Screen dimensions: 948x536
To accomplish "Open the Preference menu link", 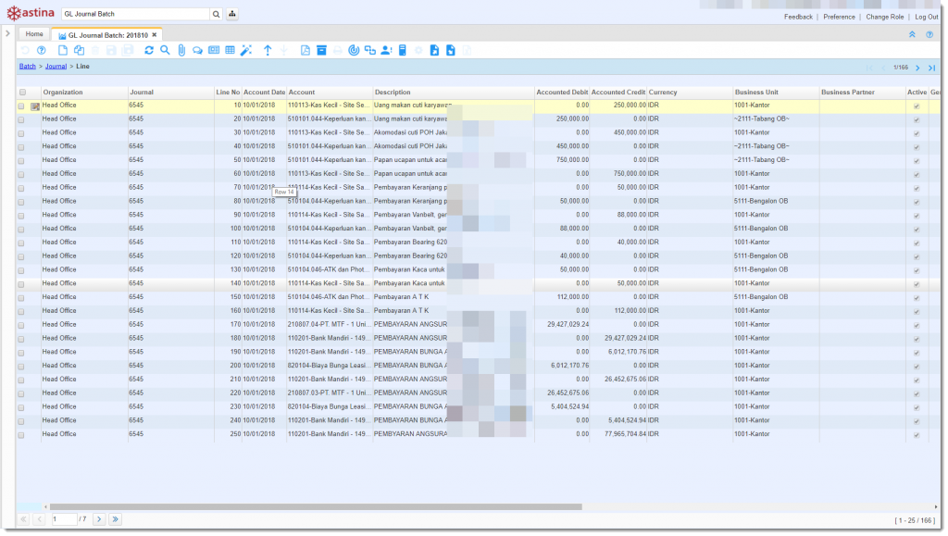I will (839, 17).
